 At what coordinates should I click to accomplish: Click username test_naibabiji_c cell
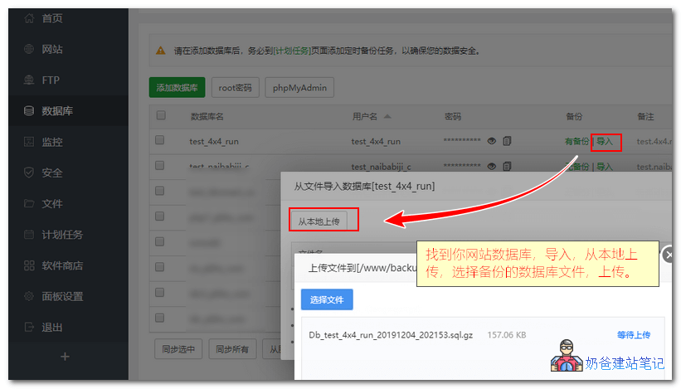[x=381, y=166]
